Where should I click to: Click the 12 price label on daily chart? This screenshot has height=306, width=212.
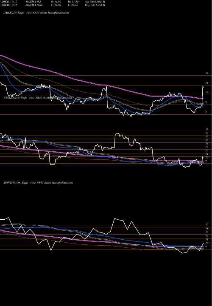[x=207, y=73]
